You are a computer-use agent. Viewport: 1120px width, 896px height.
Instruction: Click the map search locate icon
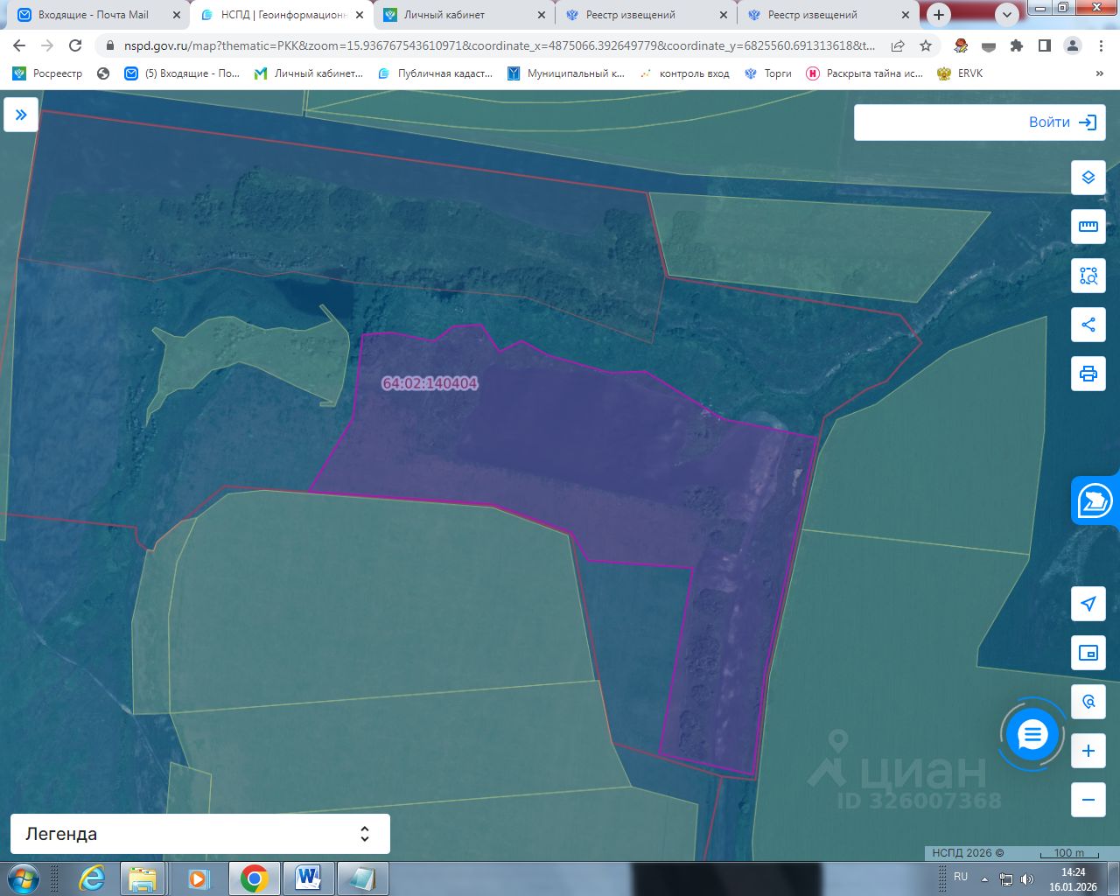click(x=1088, y=702)
